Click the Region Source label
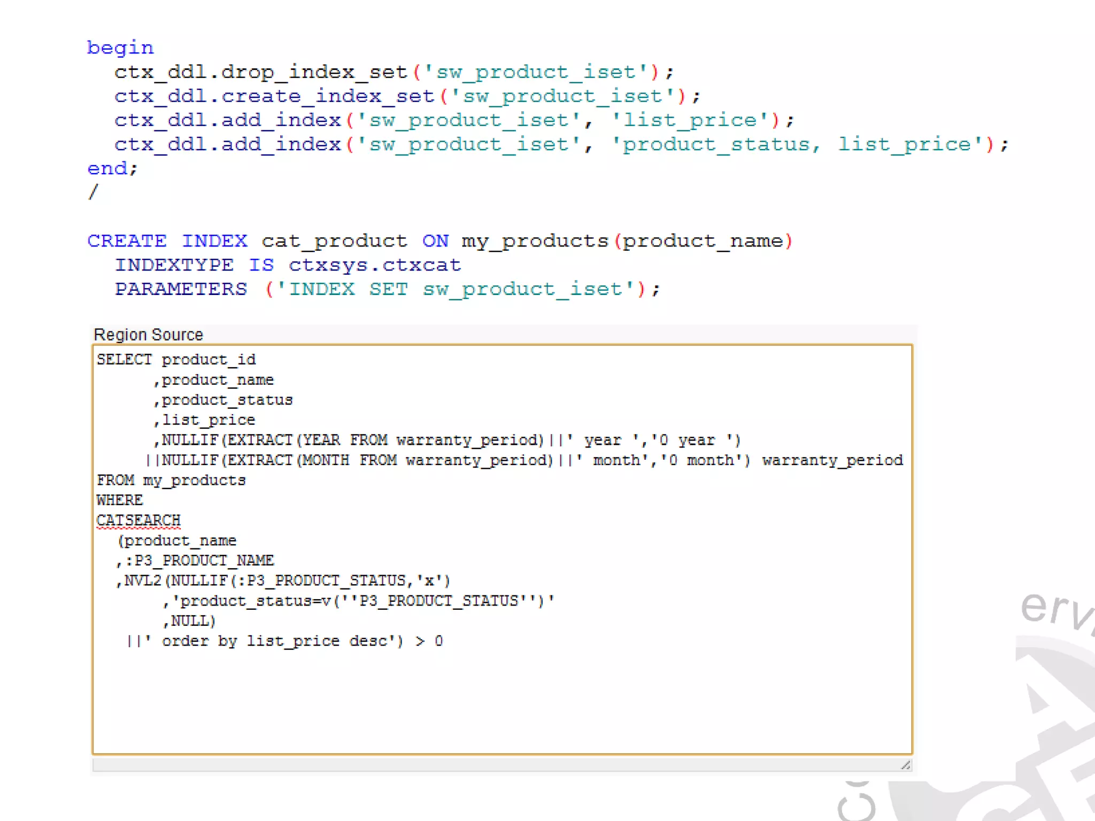1095x821 pixels. pyautogui.click(x=148, y=335)
